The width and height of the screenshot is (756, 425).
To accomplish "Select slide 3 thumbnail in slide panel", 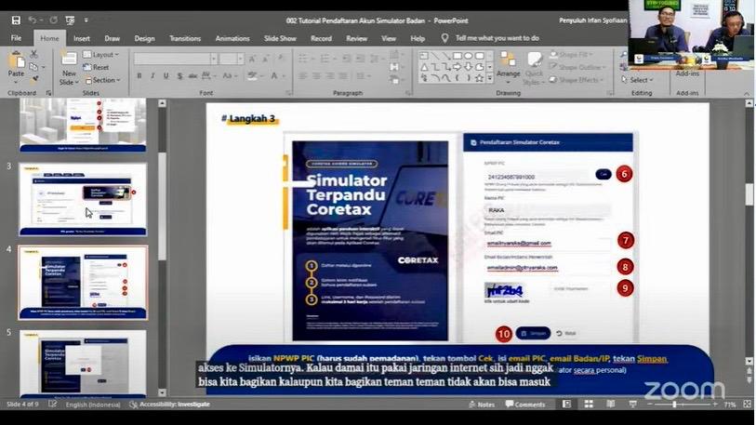I will 83,199.
